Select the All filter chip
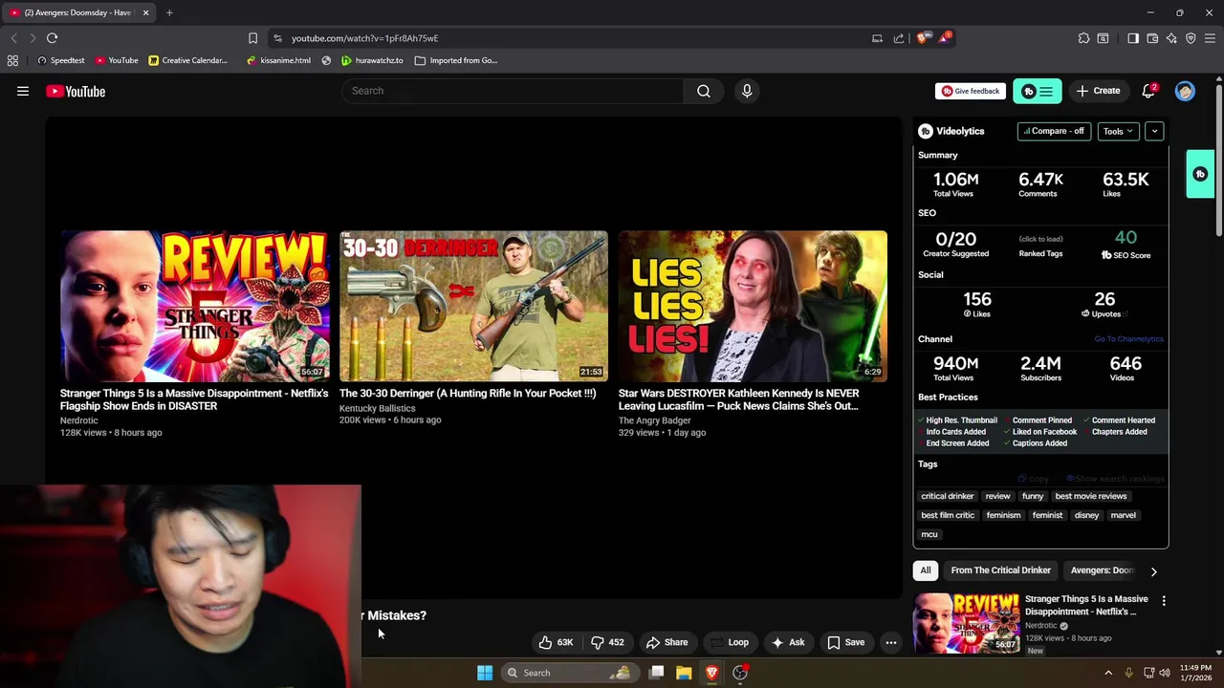 coord(926,570)
